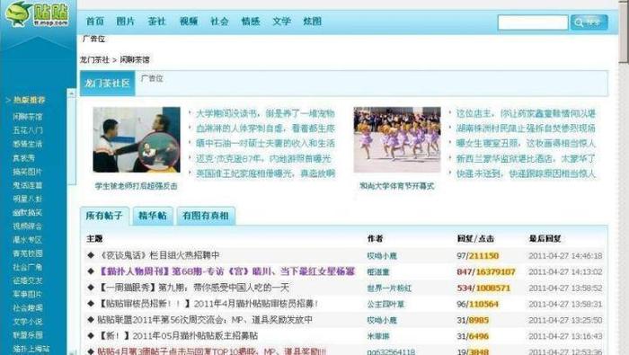Viewport: 629px width, 355px height.
Task: Open the sports festival parade thumbnail
Action: click(x=397, y=139)
